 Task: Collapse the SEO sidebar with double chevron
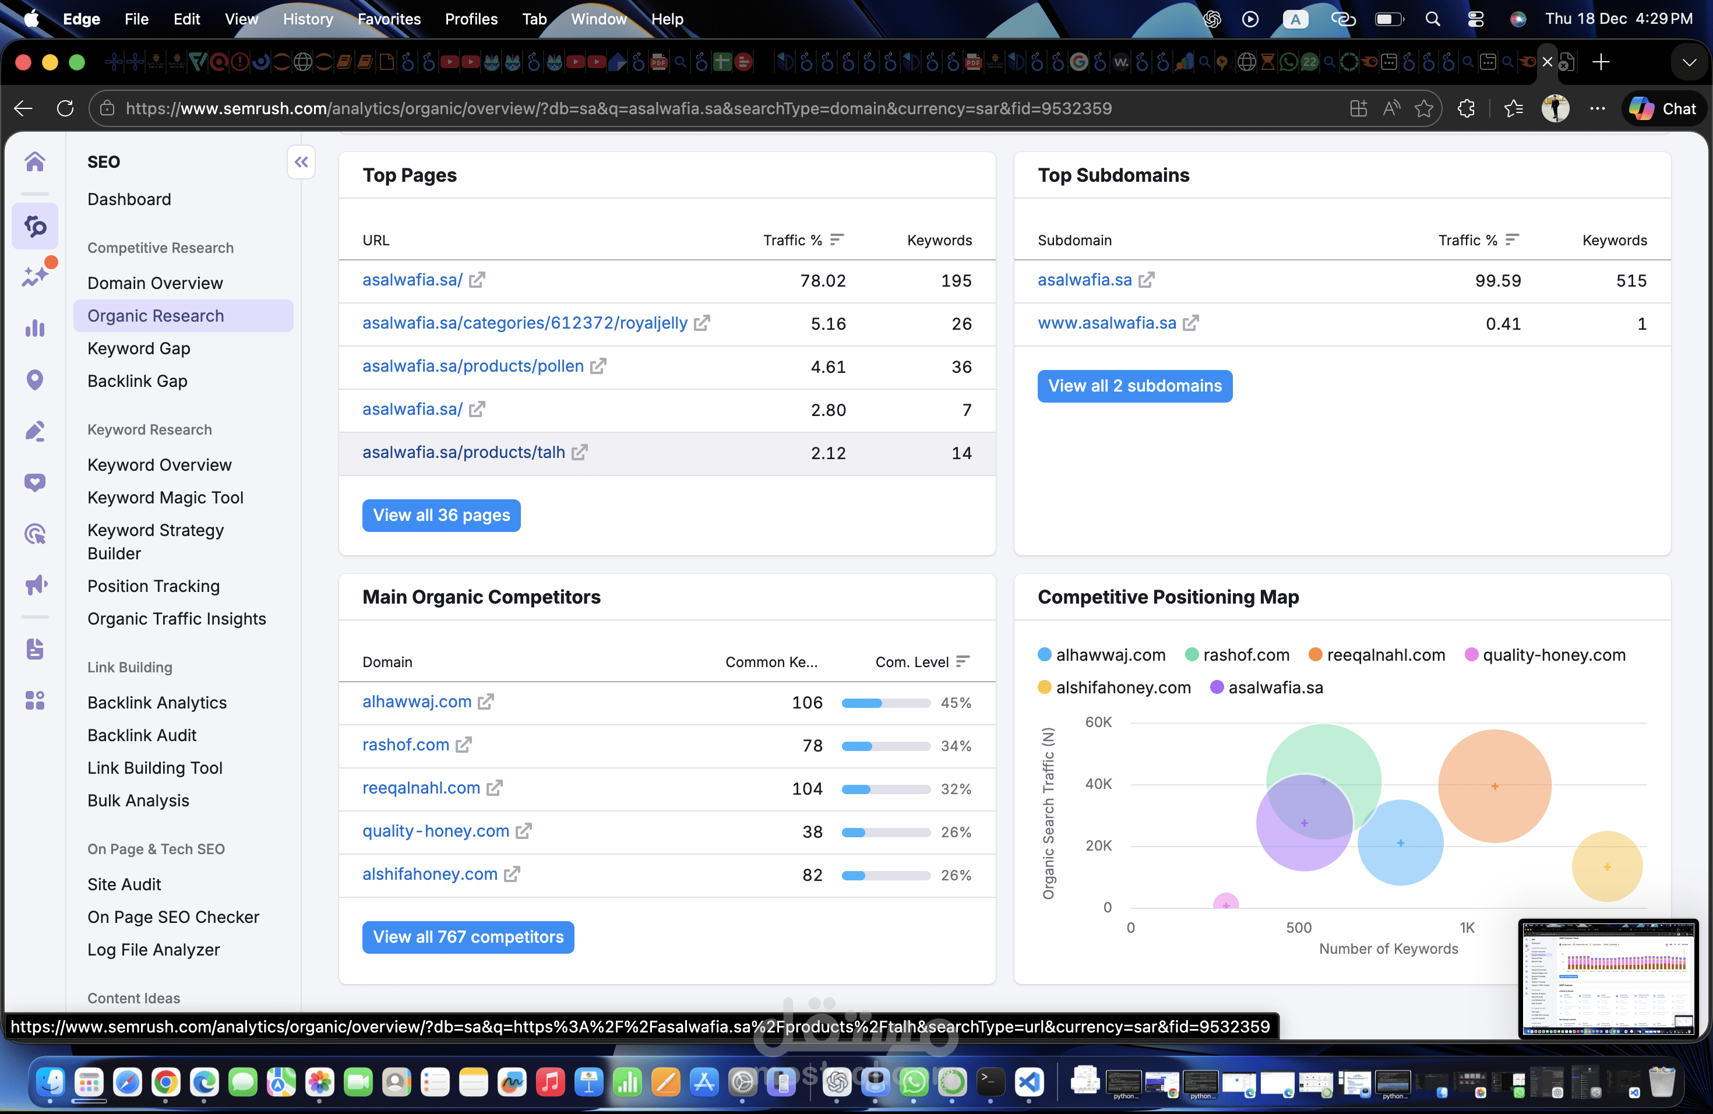[301, 162]
